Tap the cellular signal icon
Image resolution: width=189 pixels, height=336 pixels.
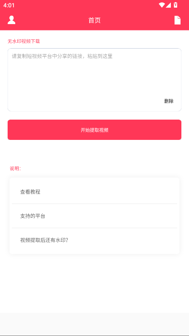tap(168, 5)
